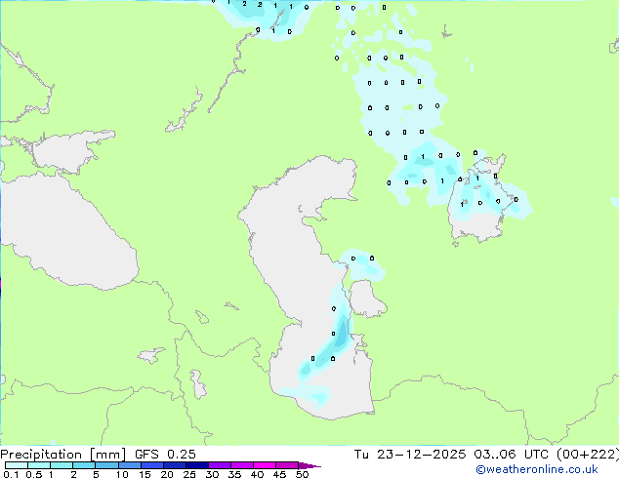The width and height of the screenshot is (619, 478).
Task: Click the 'Precipitation [mm]' title text
Action: (63, 455)
